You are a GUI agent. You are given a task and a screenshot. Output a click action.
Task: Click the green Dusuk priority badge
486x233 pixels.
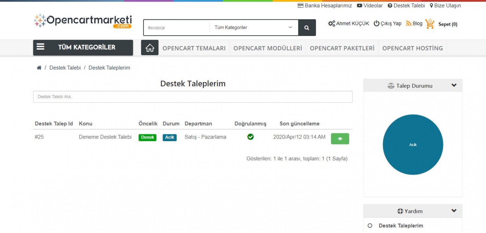coord(147,137)
